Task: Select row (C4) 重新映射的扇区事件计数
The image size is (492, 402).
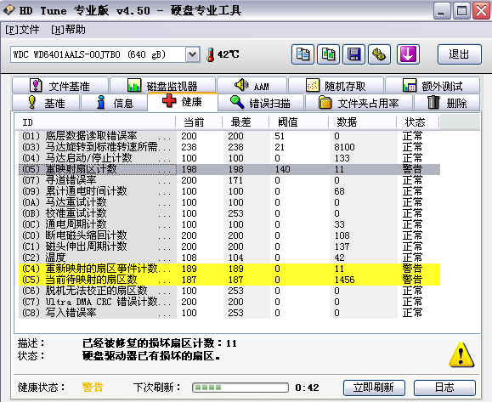Action: click(229, 269)
